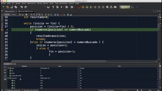Open Elementos observados in status bar
The width and height of the screenshot is (162, 91).
tap(13, 90)
